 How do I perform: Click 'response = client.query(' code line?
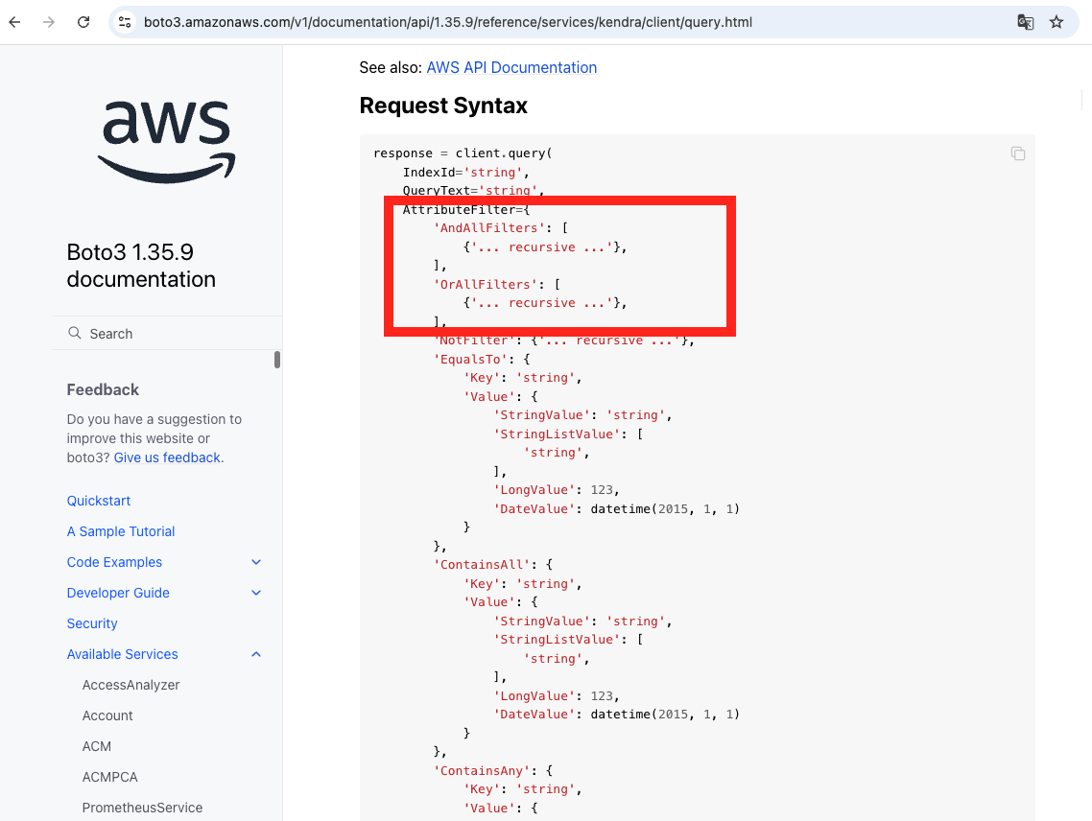coord(463,153)
